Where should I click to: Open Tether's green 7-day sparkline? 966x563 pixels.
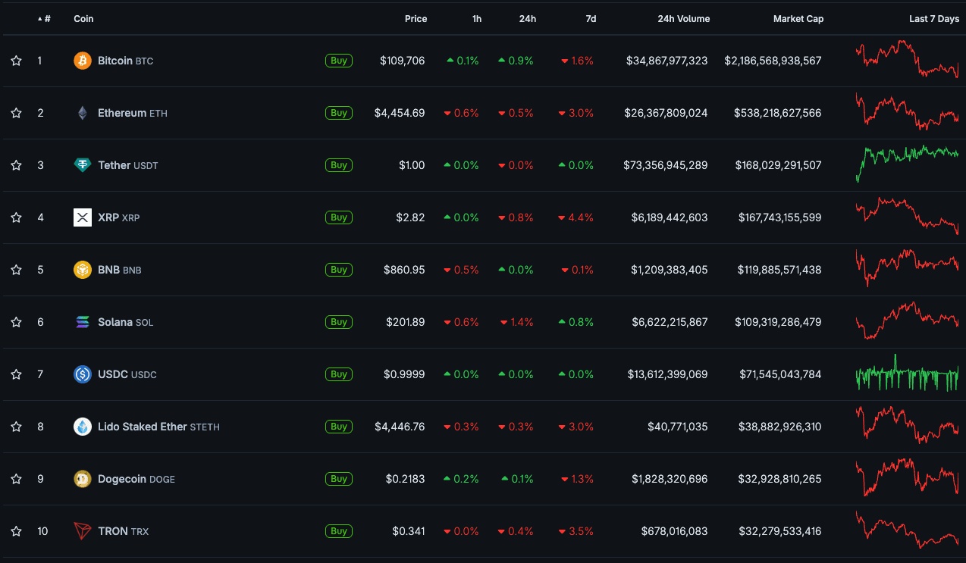907,163
